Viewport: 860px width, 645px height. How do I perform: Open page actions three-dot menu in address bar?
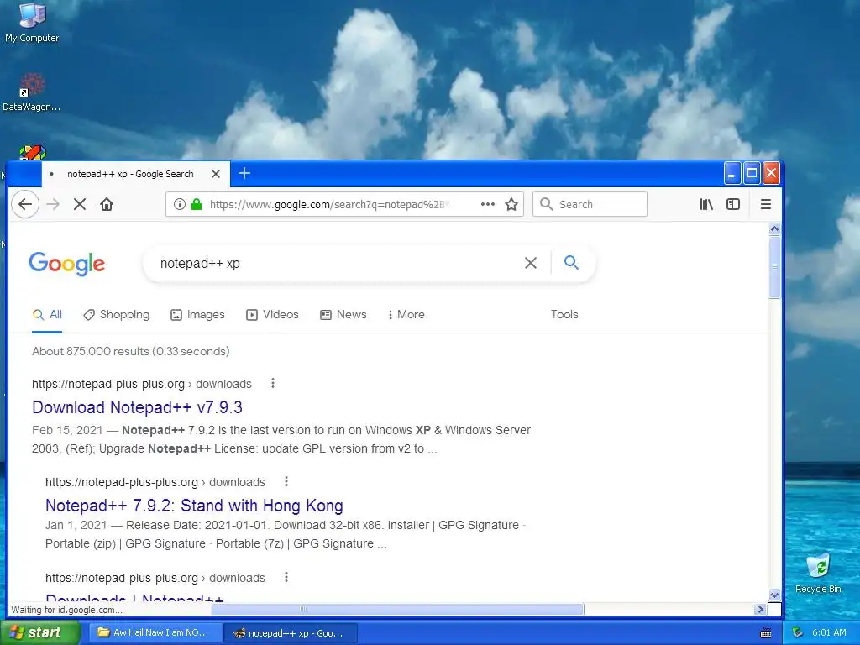coord(488,204)
